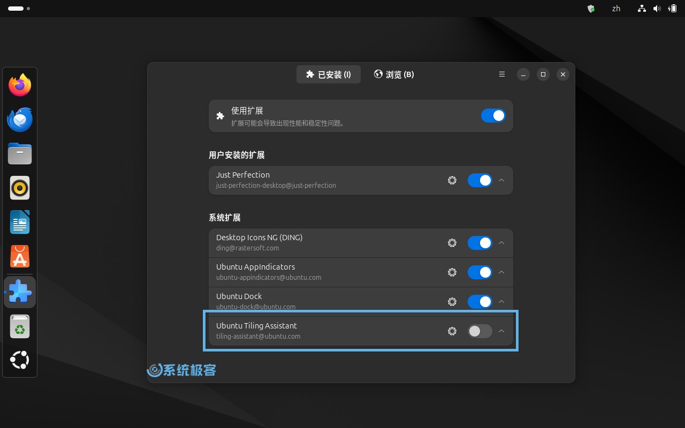Click the ubuntu-appindicators@ubuntu.com text
This screenshot has width=685, height=428.
coord(269,278)
